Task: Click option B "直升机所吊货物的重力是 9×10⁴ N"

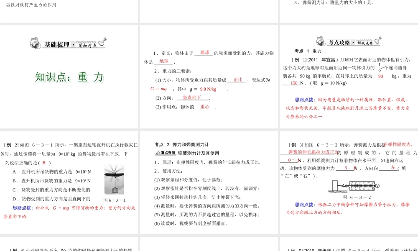Action: click(51, 181)
